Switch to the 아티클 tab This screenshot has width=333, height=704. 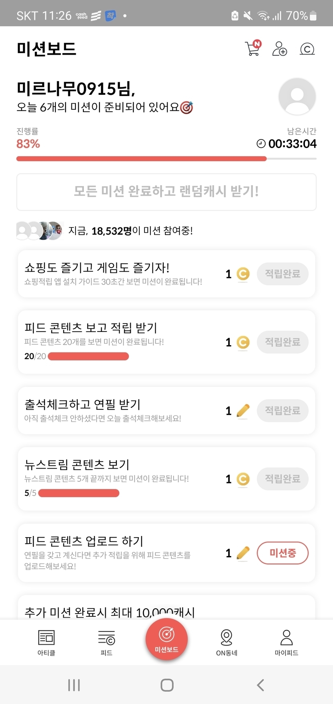click(x=46, y=642)
